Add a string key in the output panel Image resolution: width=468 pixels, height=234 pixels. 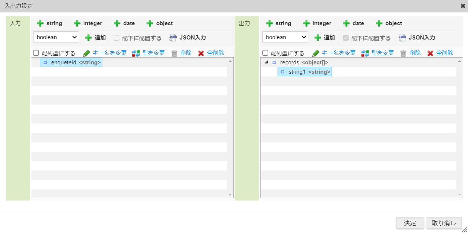(279, 23)
